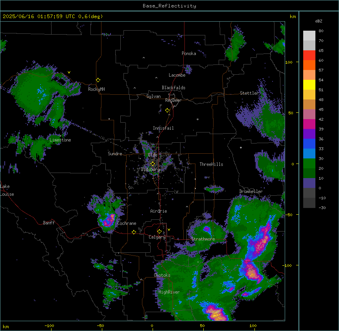Screen dimensions: 339x331
Task: Click the white asterisk marker east of Innisfail
Action: point(197,119)
